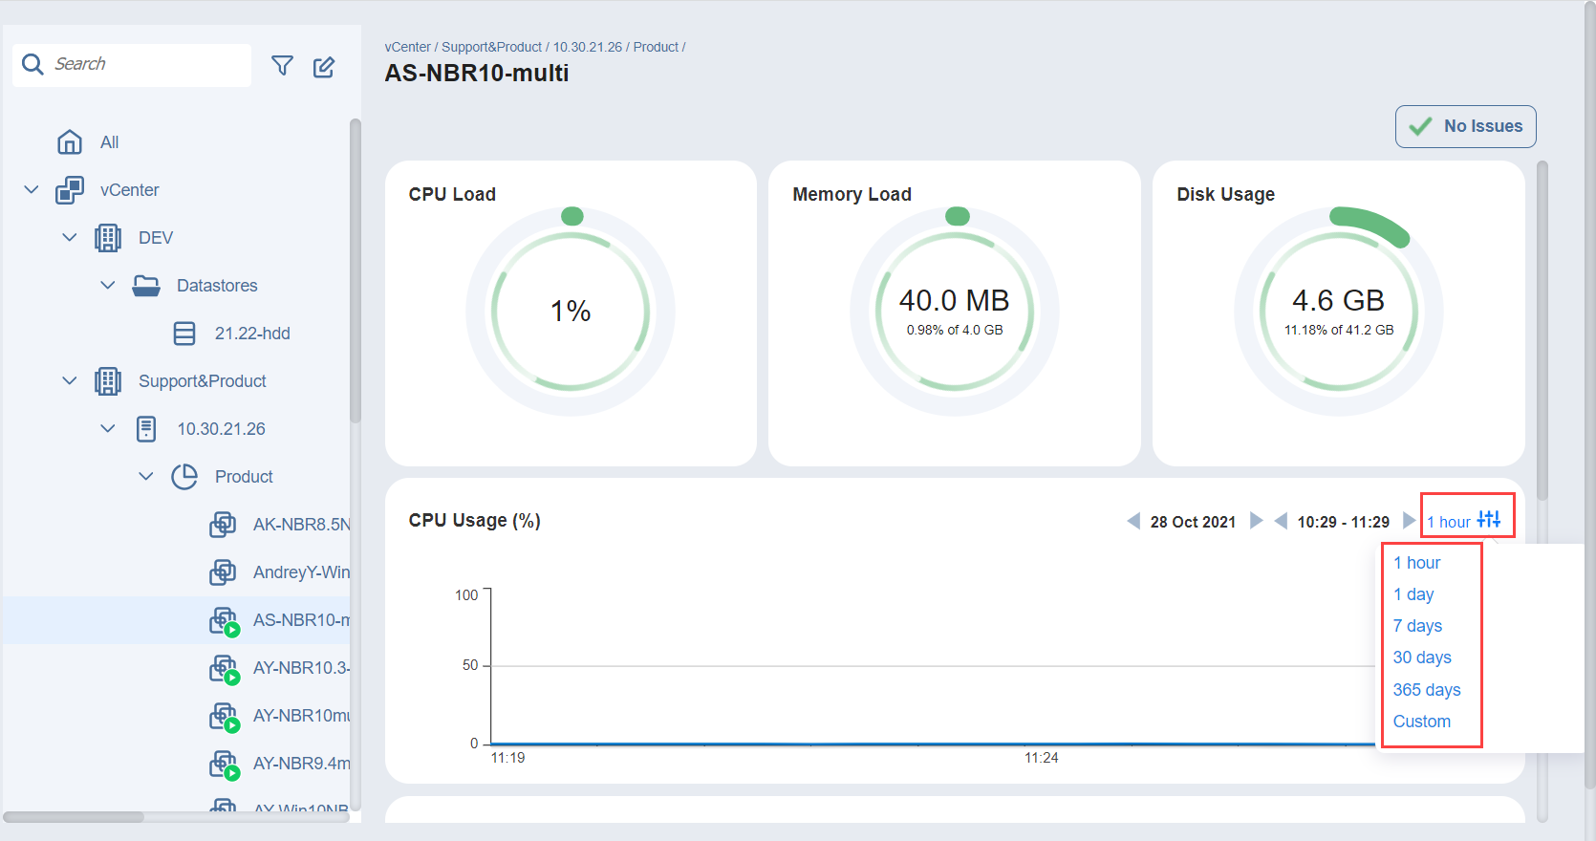Click the AY-NBR9.4m running VM icon

click(225, 765)
